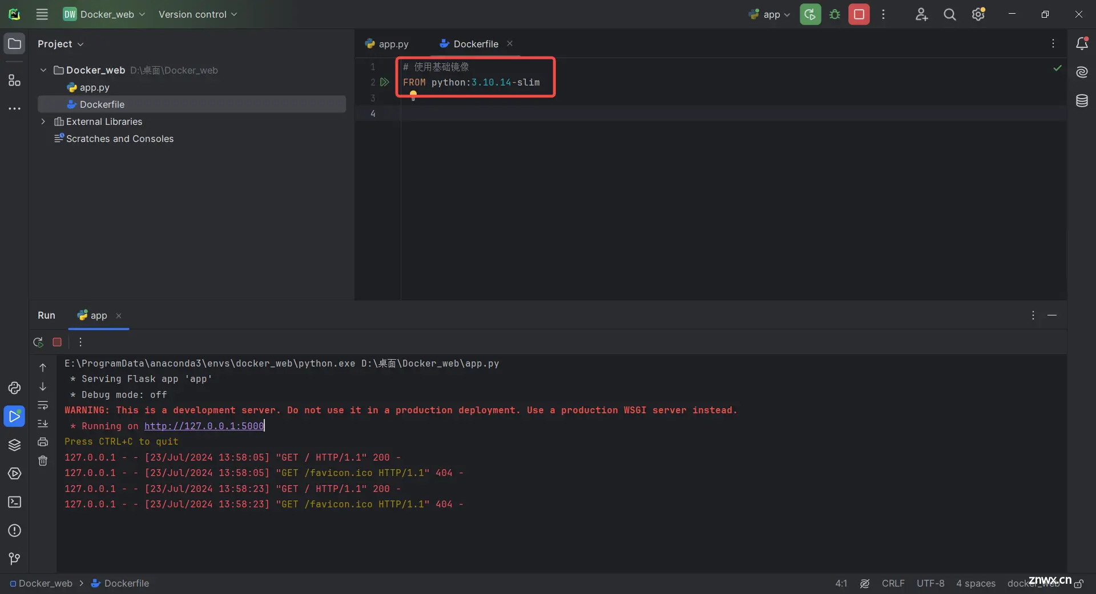Image resolution: width=1096 pixels, height=594 pixels.
Task: Toggle scroll to end of console
Action: pyautogui.click(x=43, y=424)
